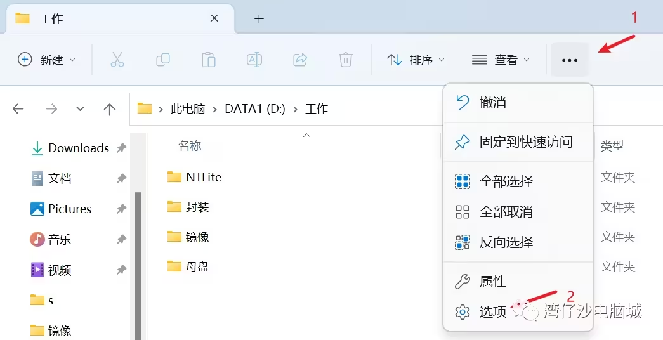This screenshot has width=663, height=340.
Task: Open recent locations chevron dropdown
Action: click(80, 109)
